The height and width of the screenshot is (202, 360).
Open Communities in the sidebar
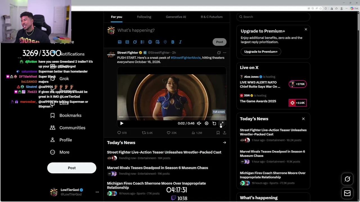(x=68, y=128)
